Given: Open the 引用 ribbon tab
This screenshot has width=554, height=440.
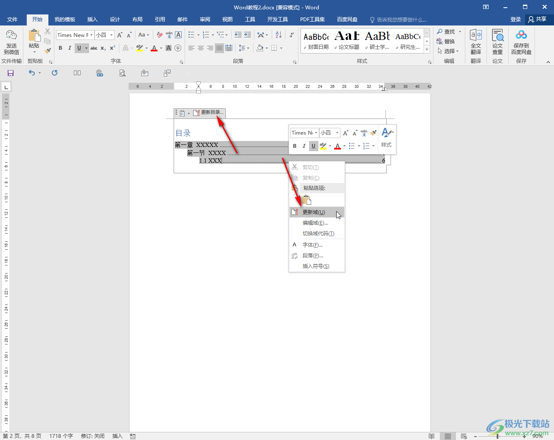Looking at the screenshot, I should (160, 20).
